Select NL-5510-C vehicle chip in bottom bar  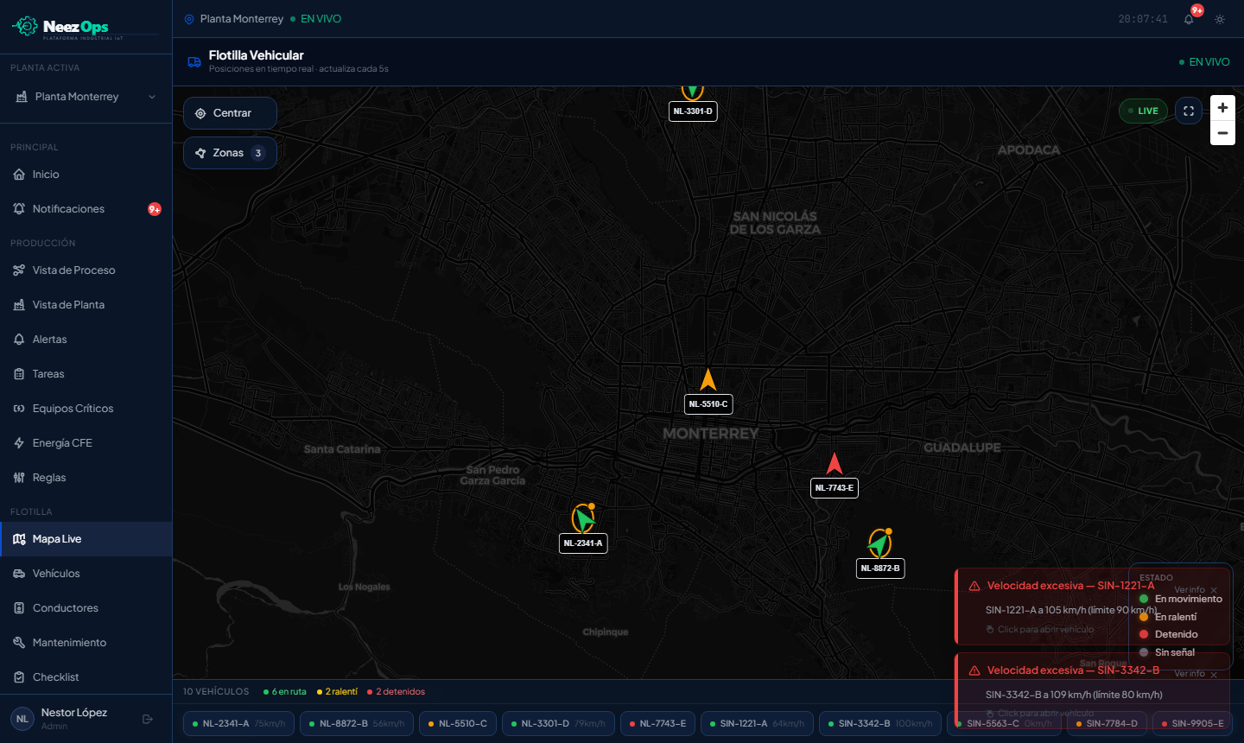[458, 724]
